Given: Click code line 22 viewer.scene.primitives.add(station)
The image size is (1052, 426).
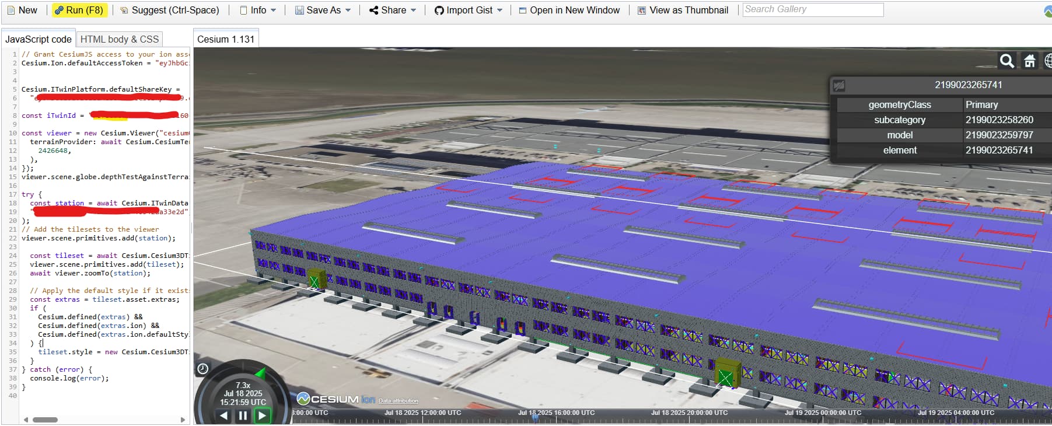Looking at the screenshot, I should (x=99, y=238).
